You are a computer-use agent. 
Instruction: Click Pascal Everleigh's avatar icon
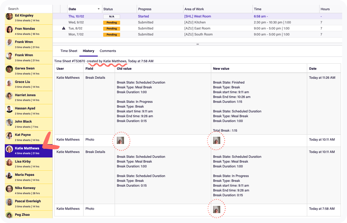(x=9, y=202)
